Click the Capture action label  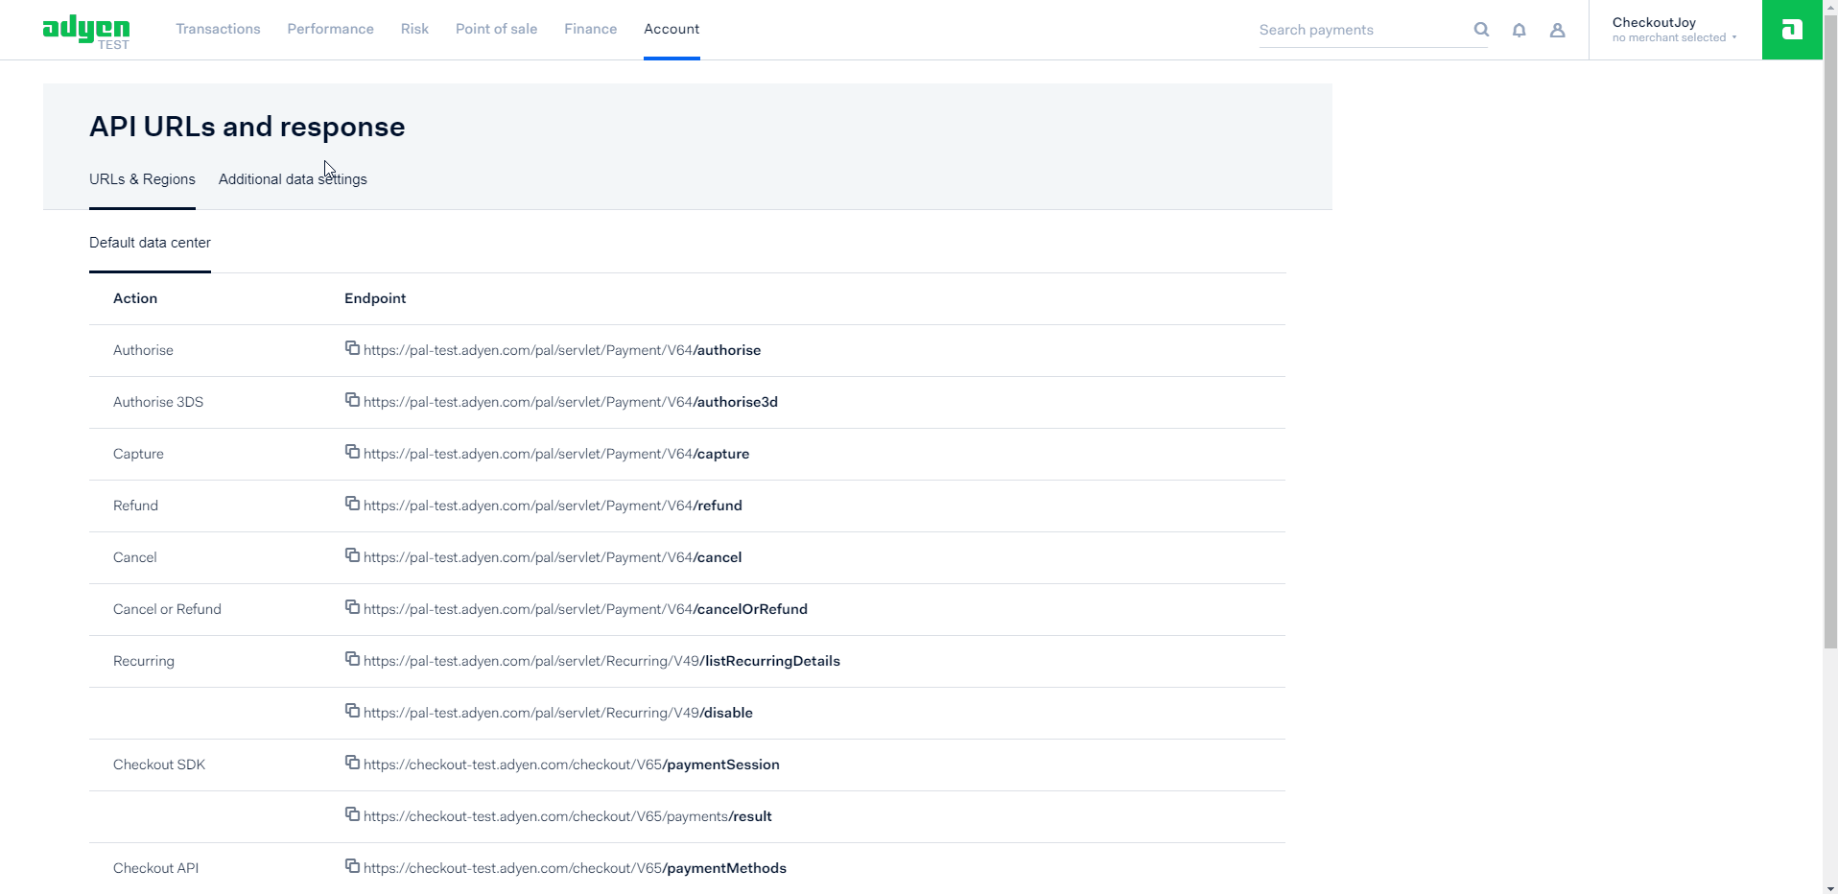pos(138,454)
